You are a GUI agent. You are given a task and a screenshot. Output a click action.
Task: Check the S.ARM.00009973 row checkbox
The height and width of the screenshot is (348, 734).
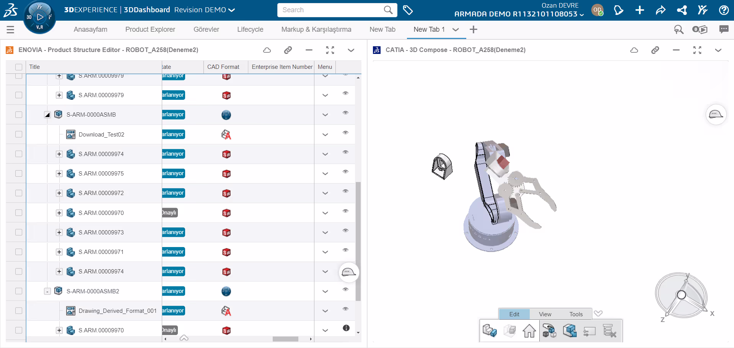(x=19, y=233)
